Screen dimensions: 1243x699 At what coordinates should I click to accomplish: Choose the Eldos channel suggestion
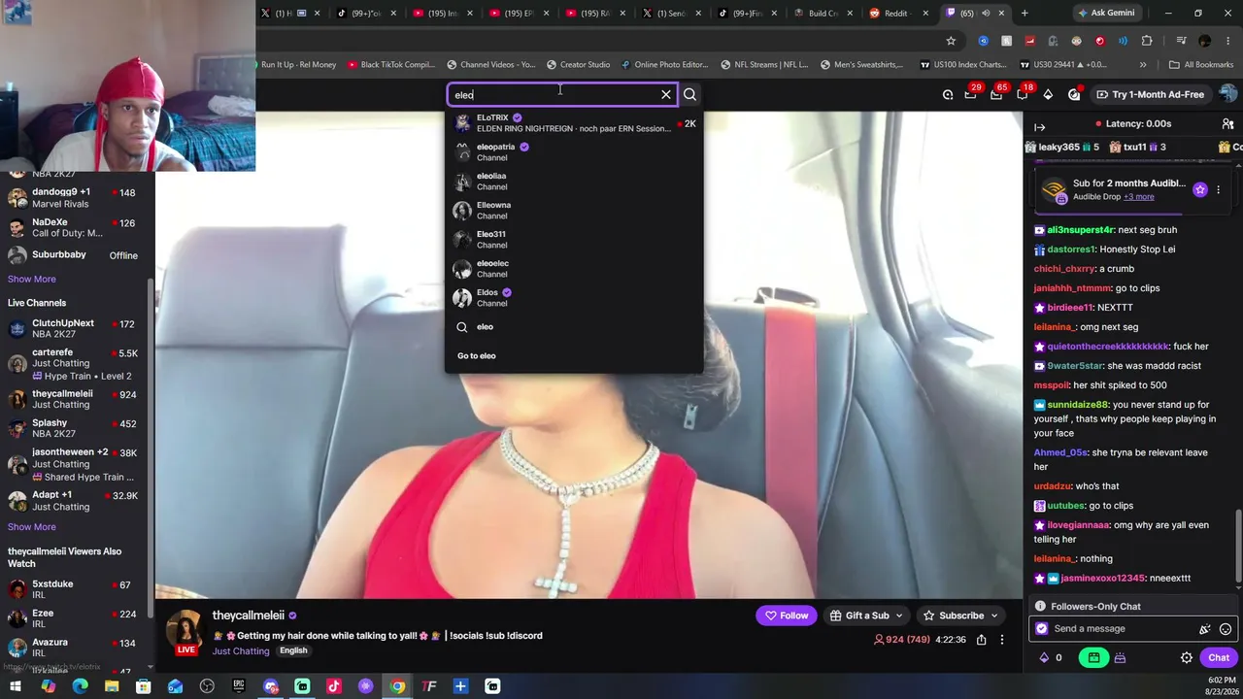[575, 297]
